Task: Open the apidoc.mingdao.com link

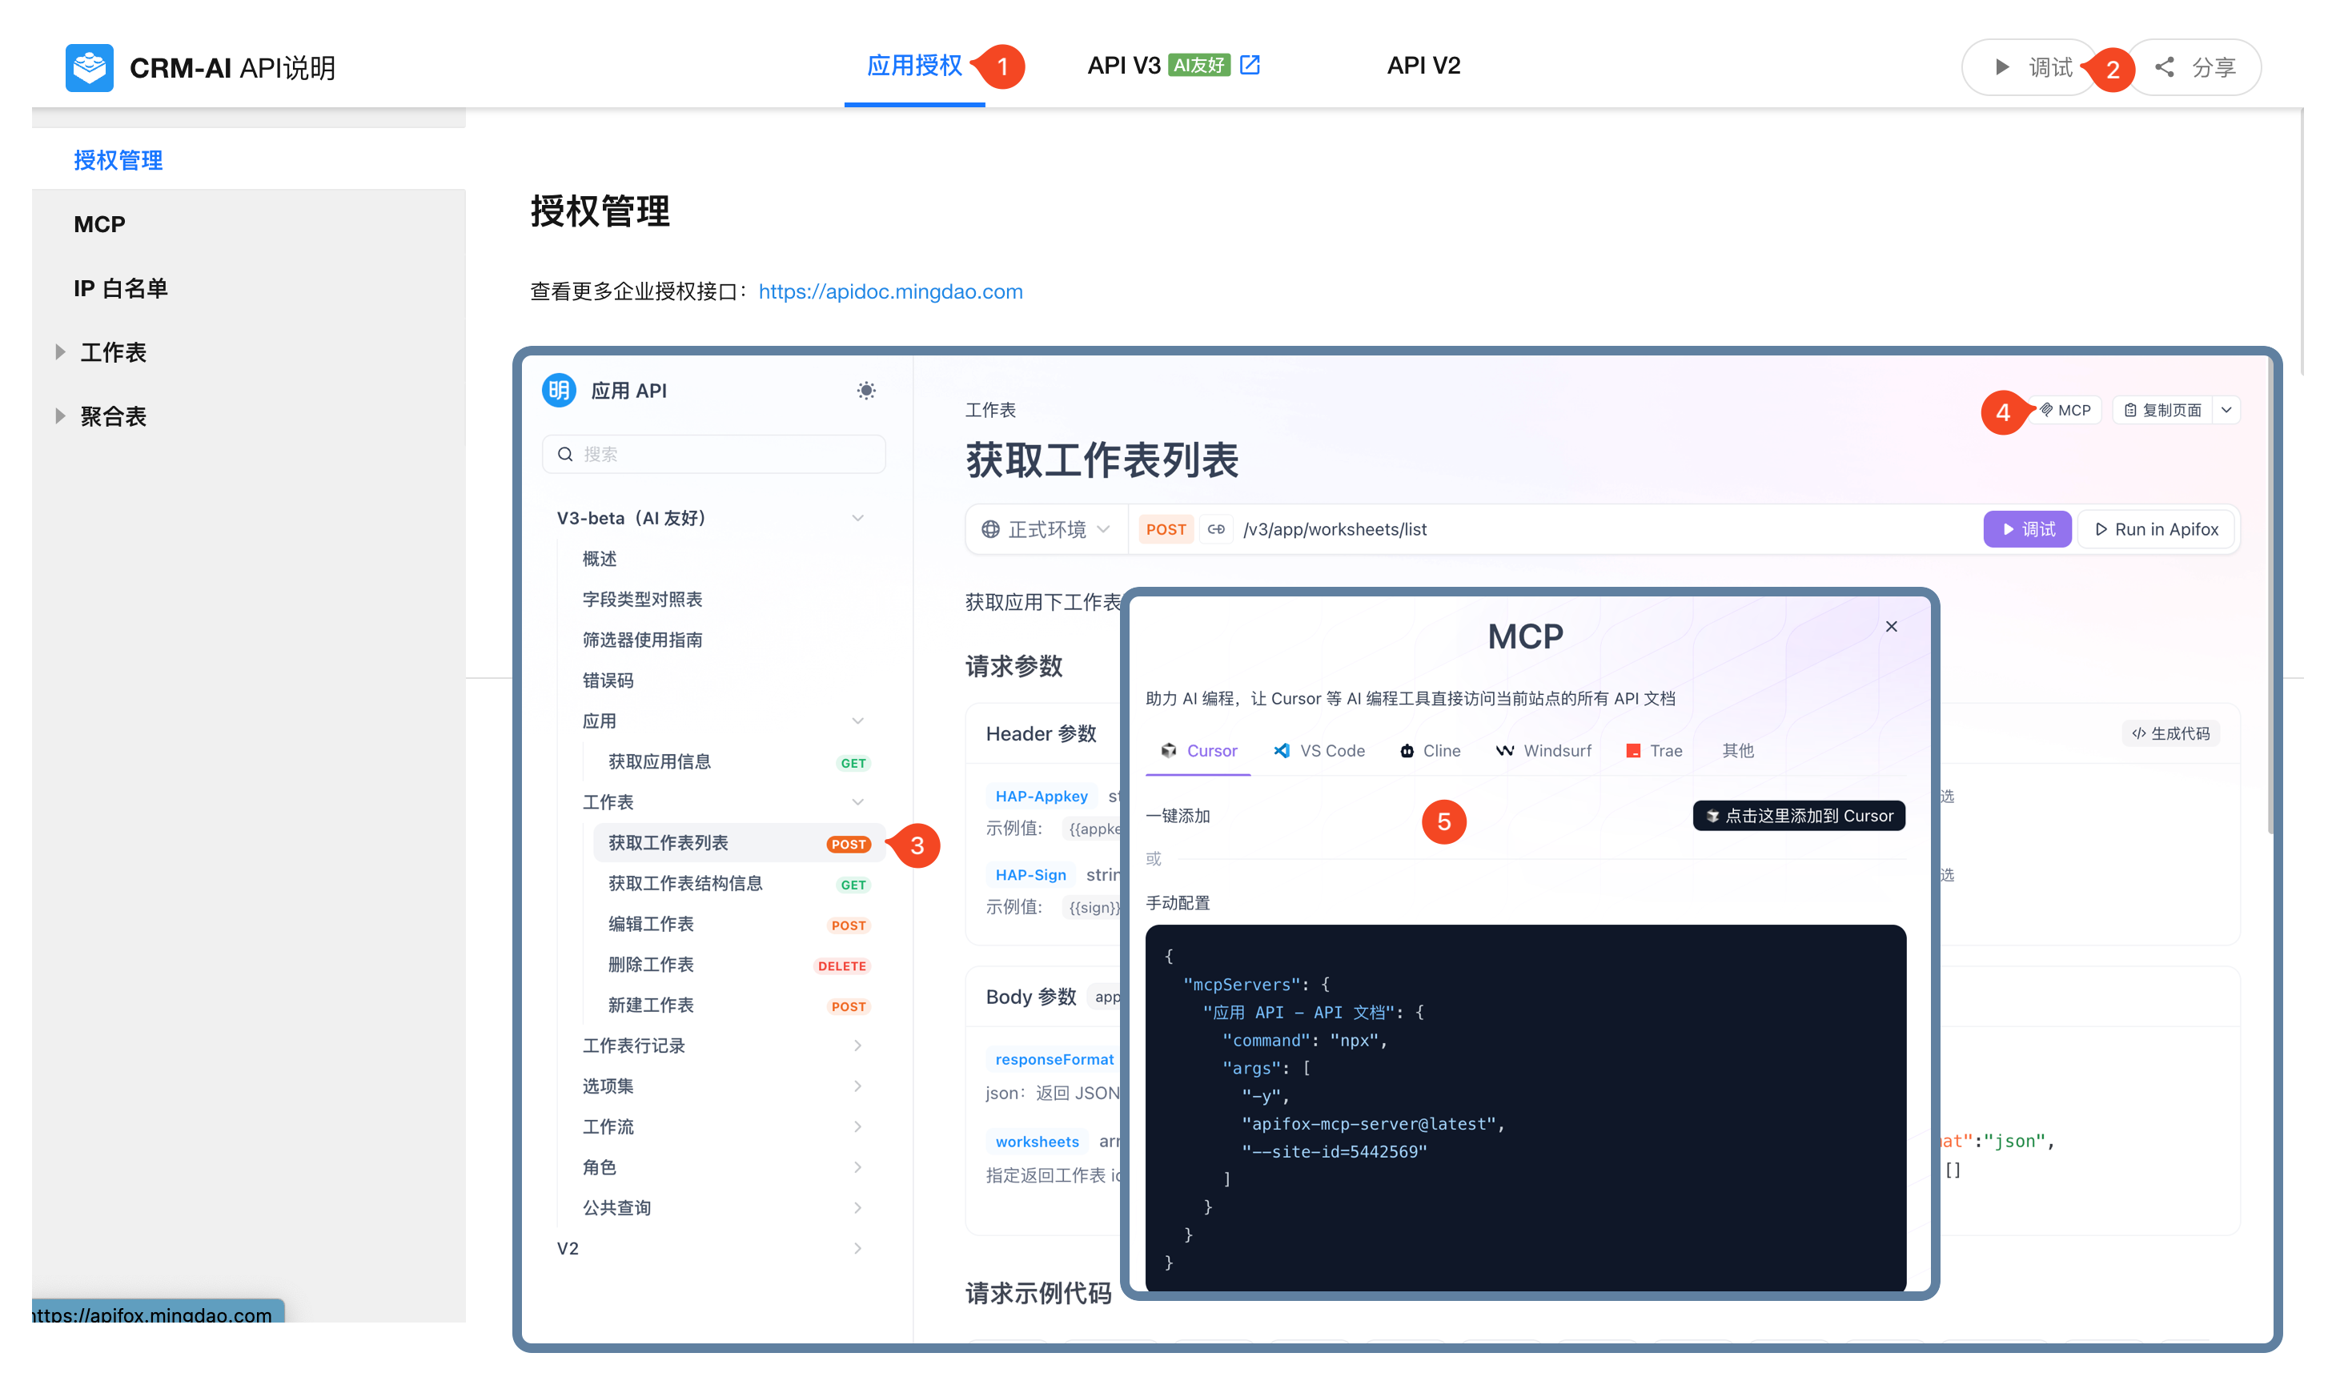Action: [x=889, y=291]
